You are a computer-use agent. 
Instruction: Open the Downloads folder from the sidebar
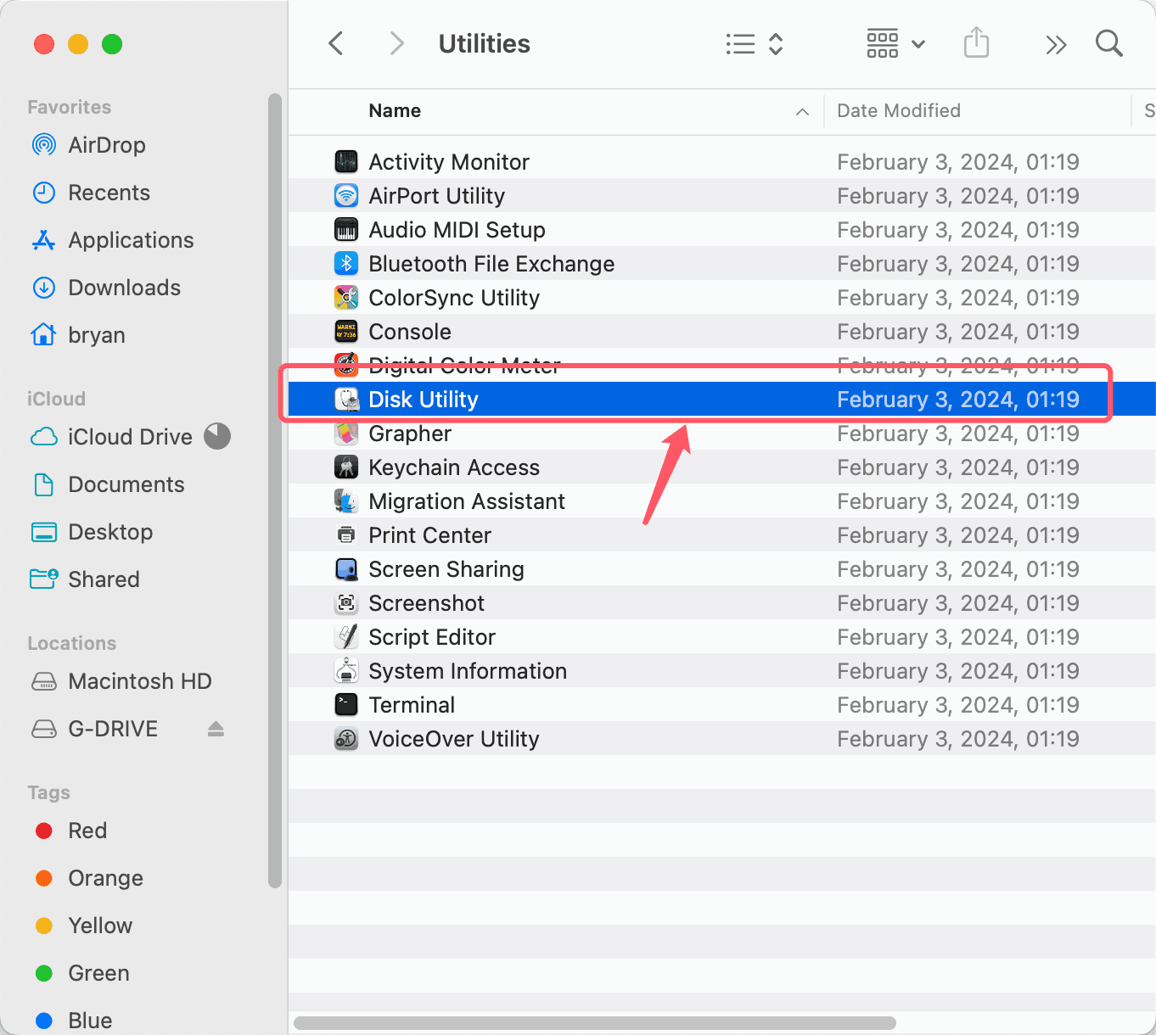124,288
